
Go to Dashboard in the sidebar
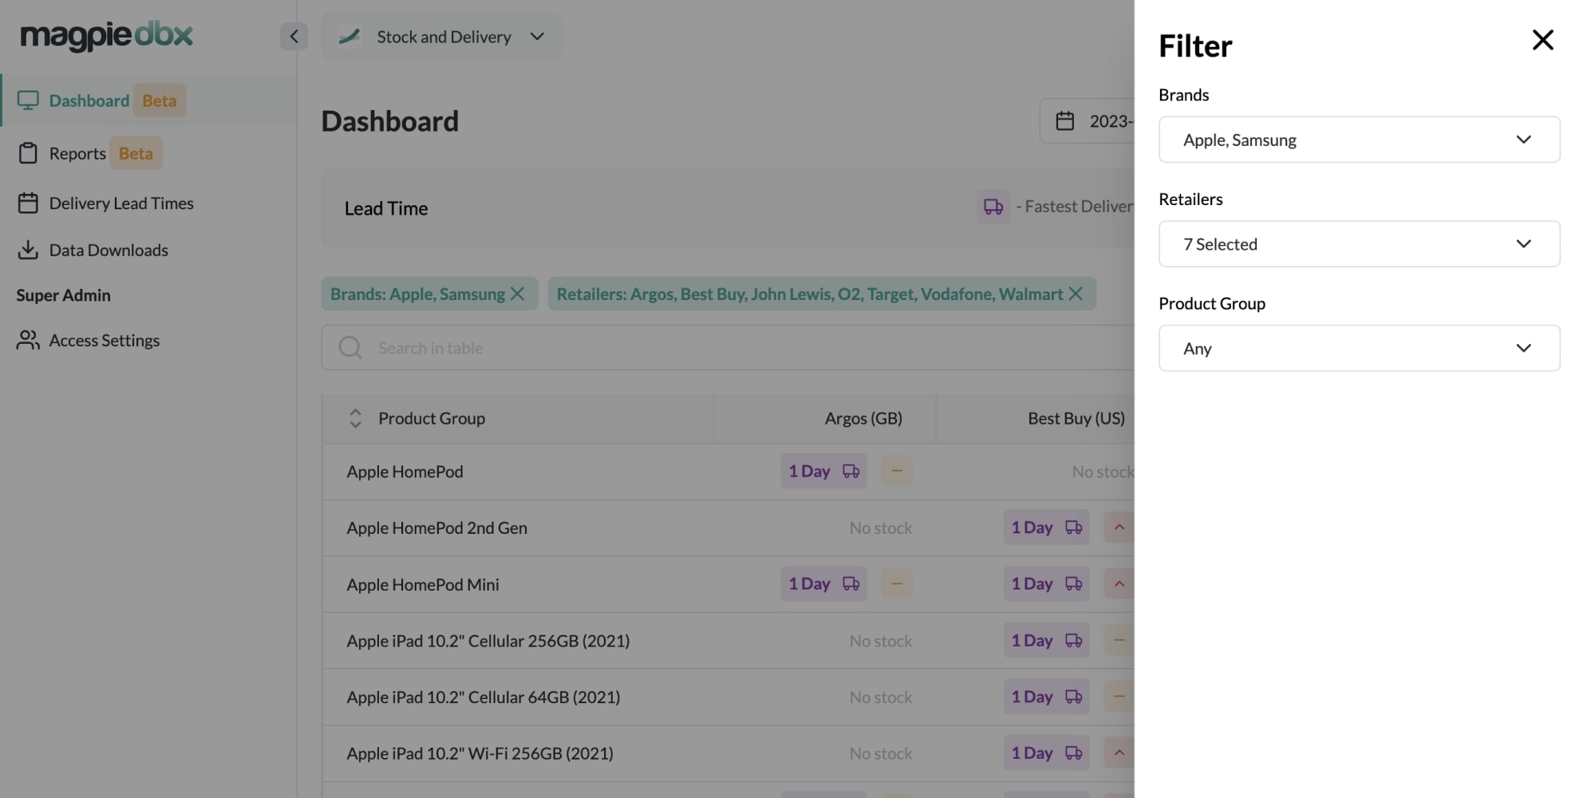pos(148,101)
